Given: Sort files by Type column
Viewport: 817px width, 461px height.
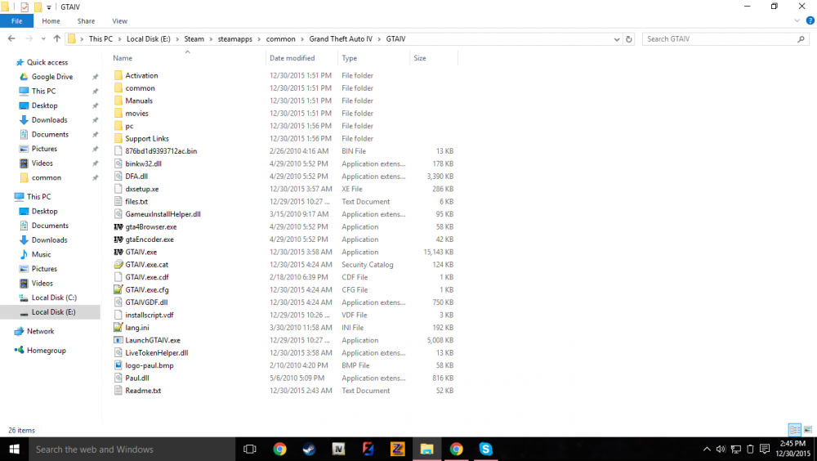Looking at the screenshot, I should [x=349, y=58].
